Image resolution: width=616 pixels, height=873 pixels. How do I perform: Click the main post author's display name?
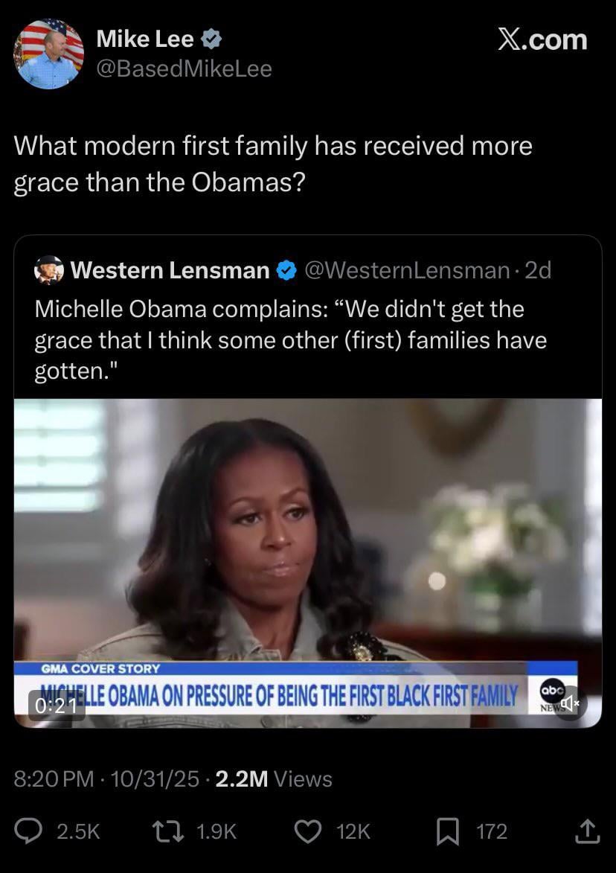point(145,39)
